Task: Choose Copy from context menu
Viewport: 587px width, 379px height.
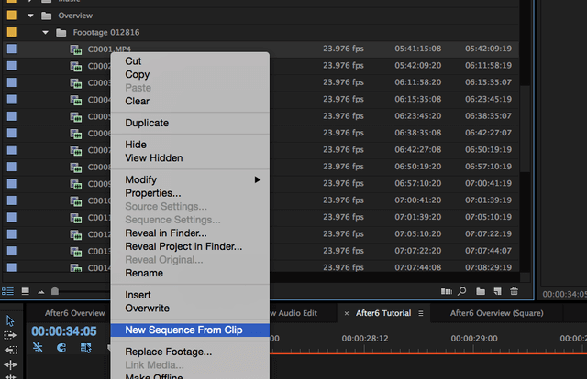Action: (x=190, y=74)
